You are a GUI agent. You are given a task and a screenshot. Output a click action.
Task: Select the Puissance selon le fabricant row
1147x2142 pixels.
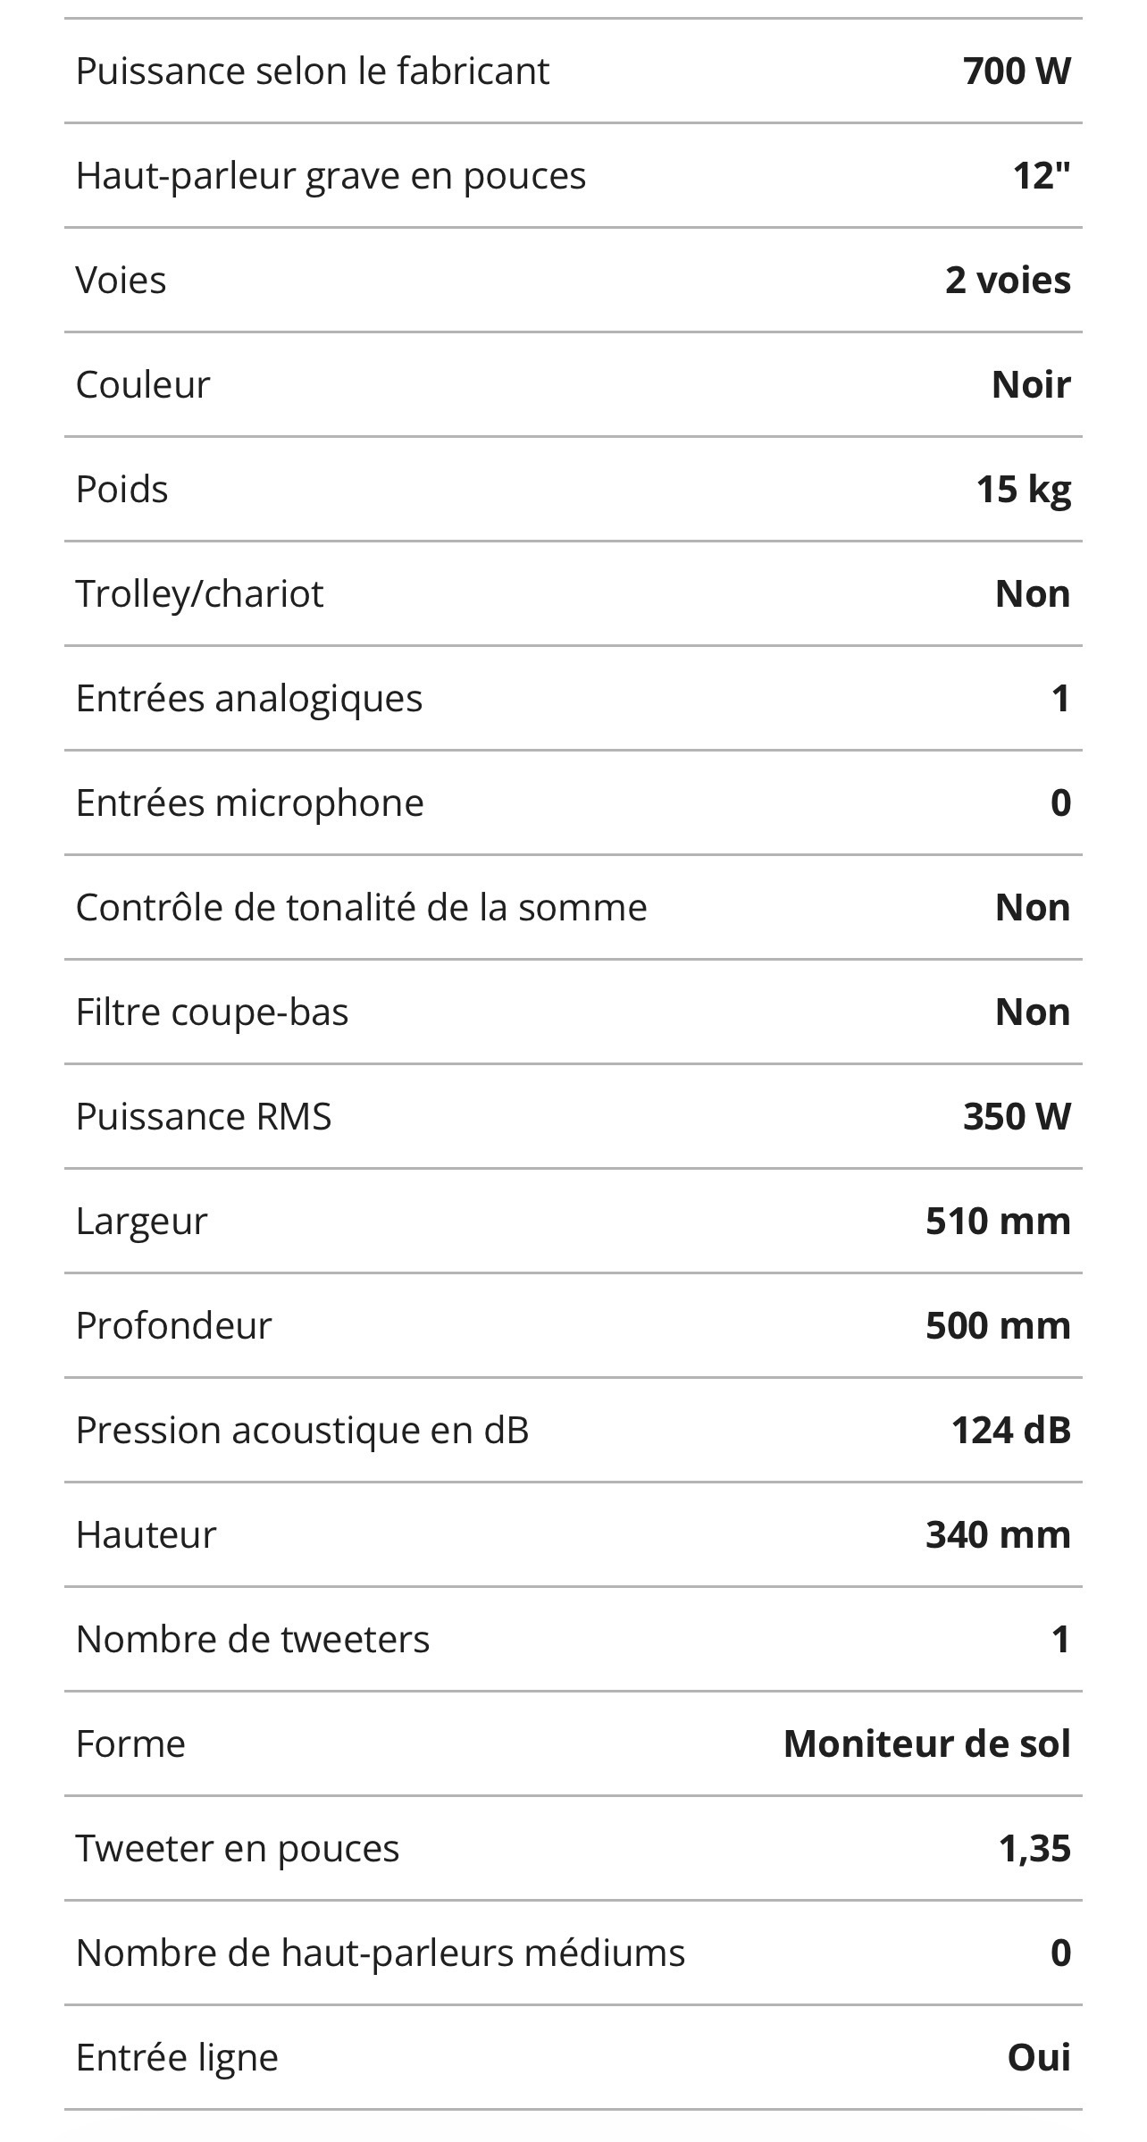[573, 71]
